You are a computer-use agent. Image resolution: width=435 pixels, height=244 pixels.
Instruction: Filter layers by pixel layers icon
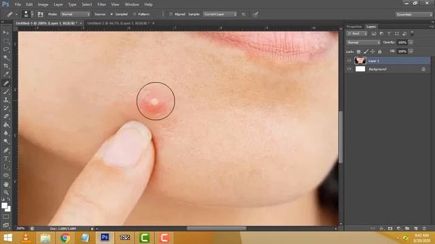coord(374,34)
